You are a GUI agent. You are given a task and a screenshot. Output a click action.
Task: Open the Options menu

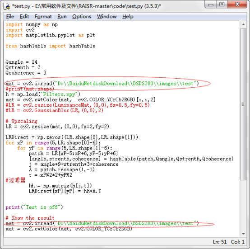click(82, 16)
